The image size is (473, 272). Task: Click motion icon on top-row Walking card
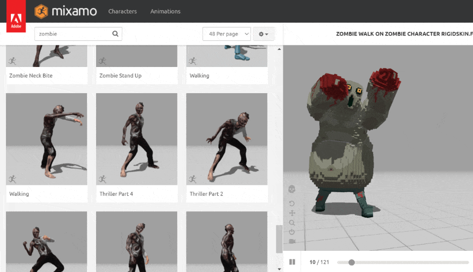pyautogui.click(x=193, y=61)
